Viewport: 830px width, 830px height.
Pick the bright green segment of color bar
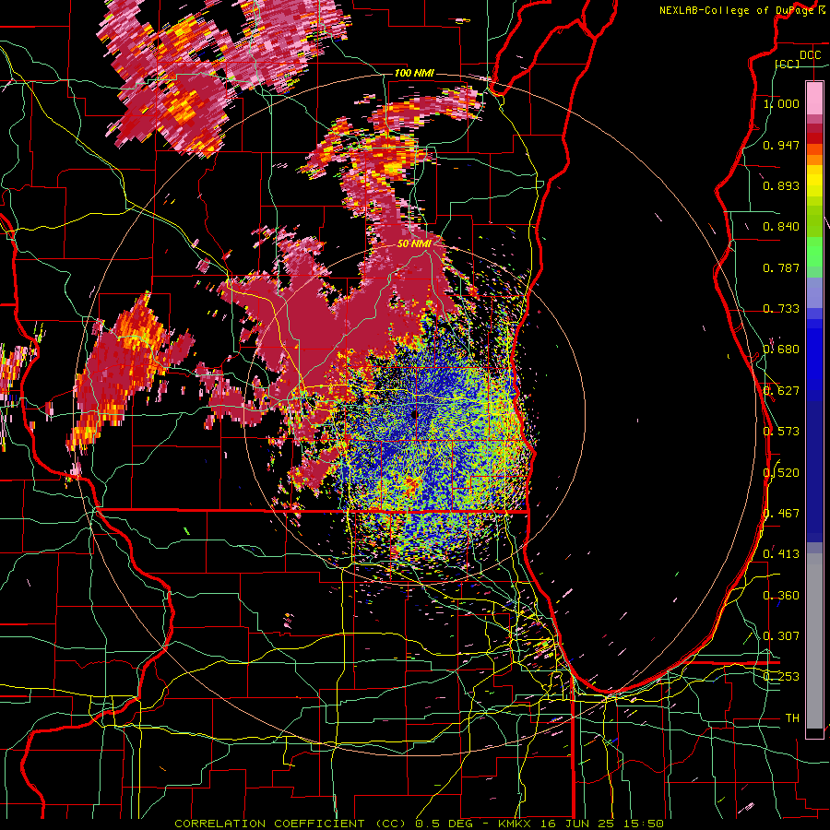pos(814,253)
